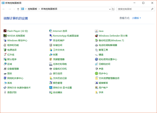
Task: Go up one level with up arrow
Action: (18, 9)
